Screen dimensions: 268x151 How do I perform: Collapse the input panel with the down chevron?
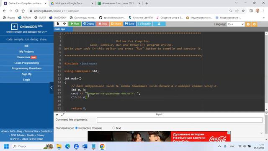coord(57,115)
